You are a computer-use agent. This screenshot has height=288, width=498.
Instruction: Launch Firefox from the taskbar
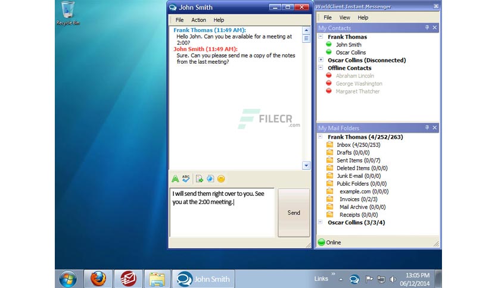click(x=98, y=279)
